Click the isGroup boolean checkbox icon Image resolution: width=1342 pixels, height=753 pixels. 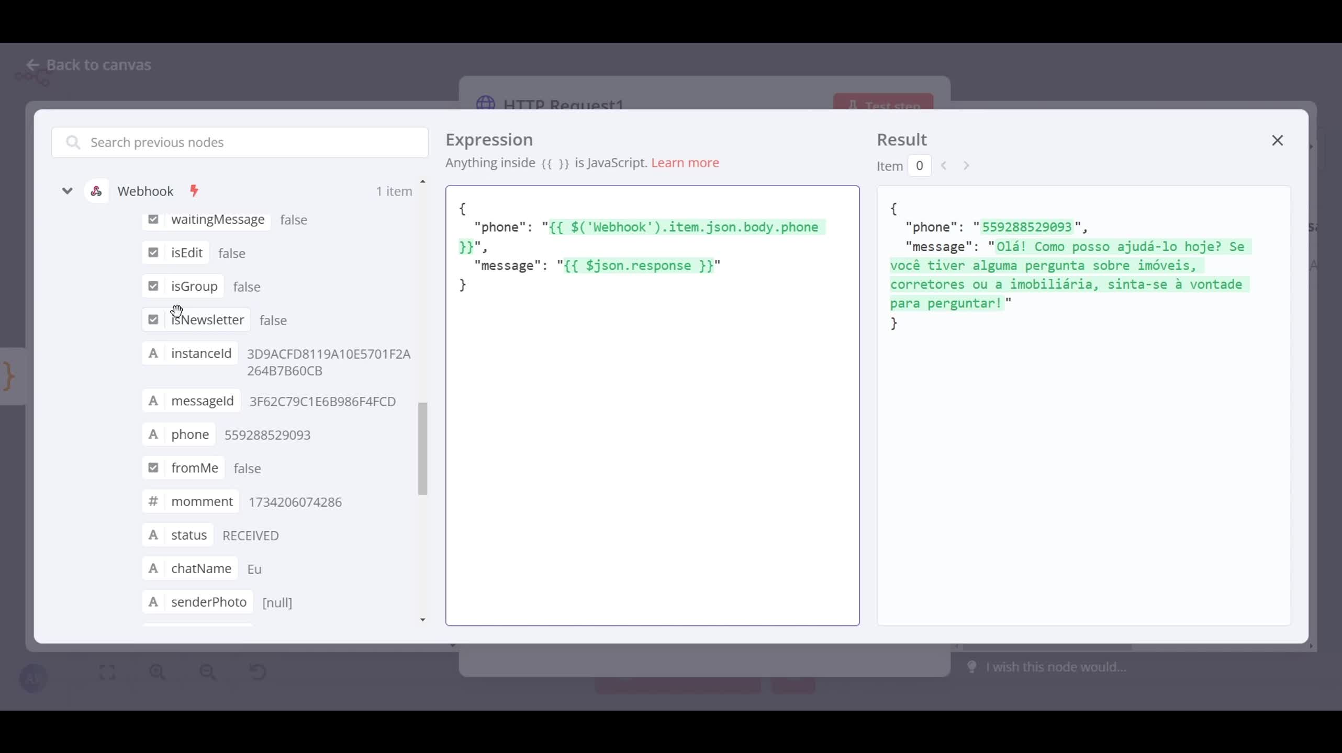click(153, 286)
